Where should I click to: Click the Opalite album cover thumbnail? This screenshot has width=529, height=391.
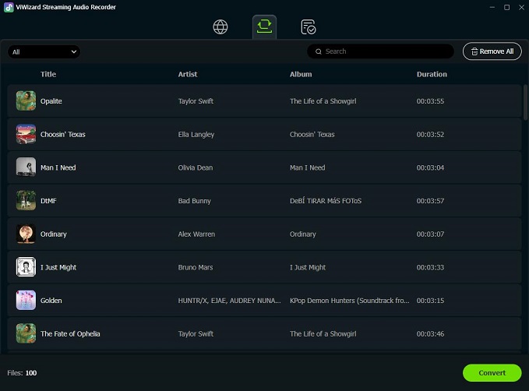(x=26, y=101)
